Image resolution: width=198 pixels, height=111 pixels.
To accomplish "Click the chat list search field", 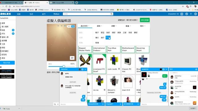I will (x=183, y=73).
